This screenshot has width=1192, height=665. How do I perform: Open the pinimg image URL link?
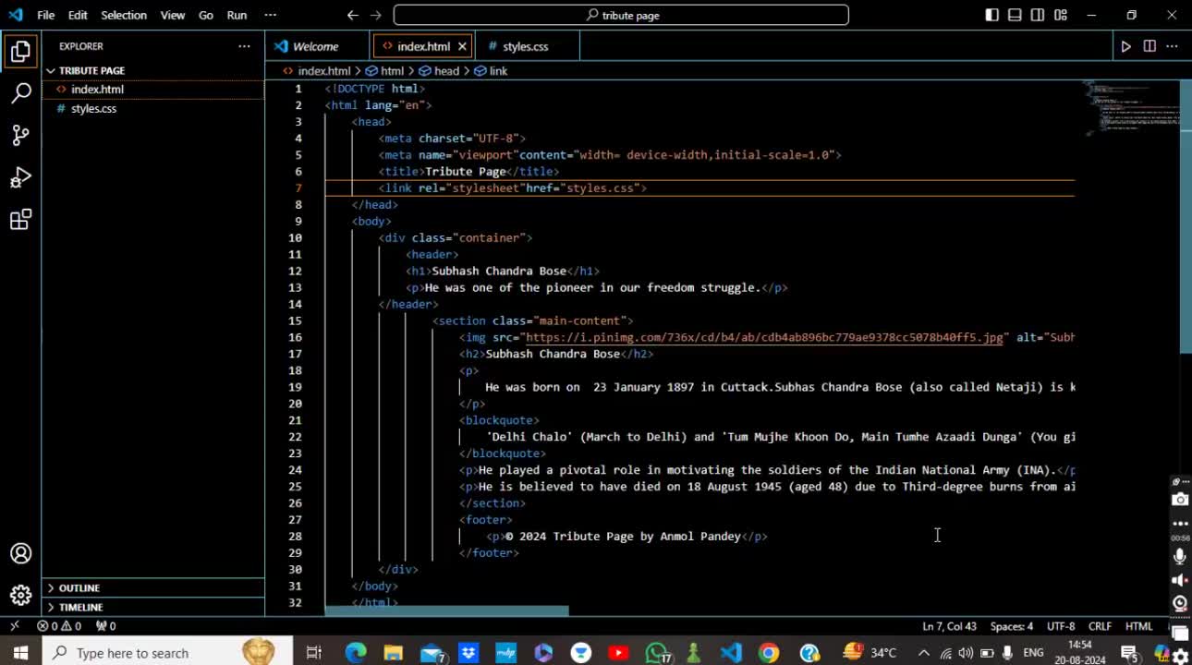pos(764,337)
